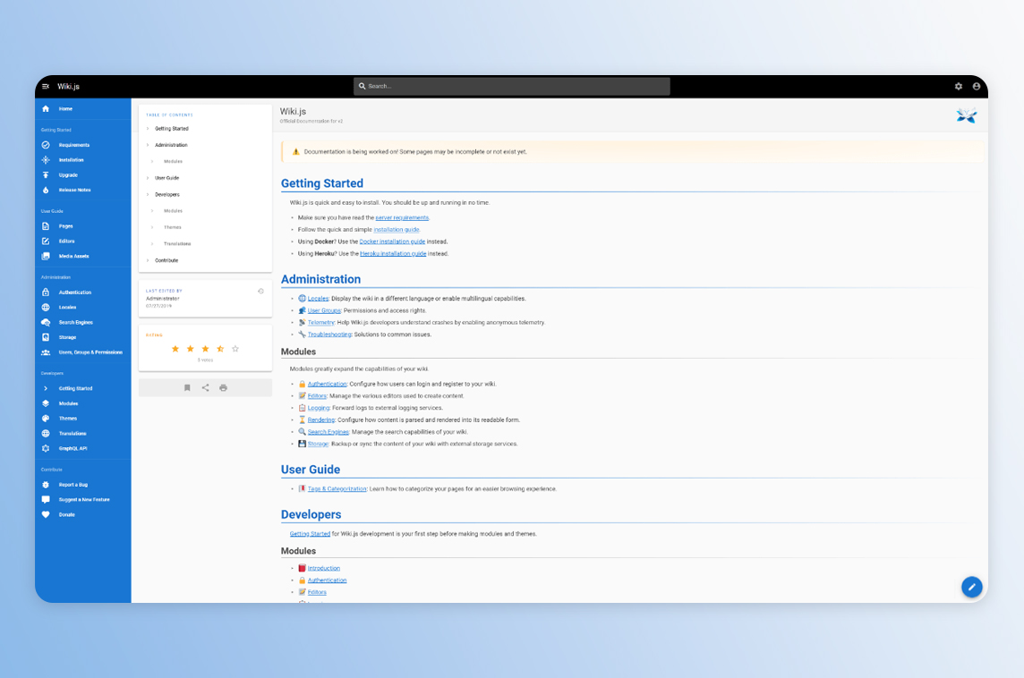Open page history clock icon

[x=260, y=291]
